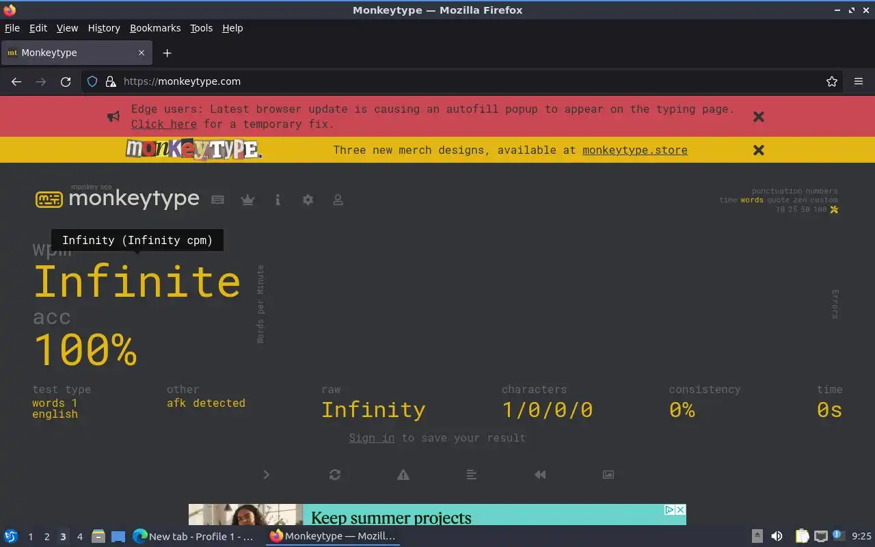Image resolution: width=875 pixels, height=547 pixels.
Task: Open the volume control in system tray
Action: click(777, 536)
